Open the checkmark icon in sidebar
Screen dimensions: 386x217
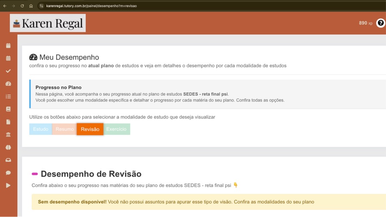click(9, 71)
